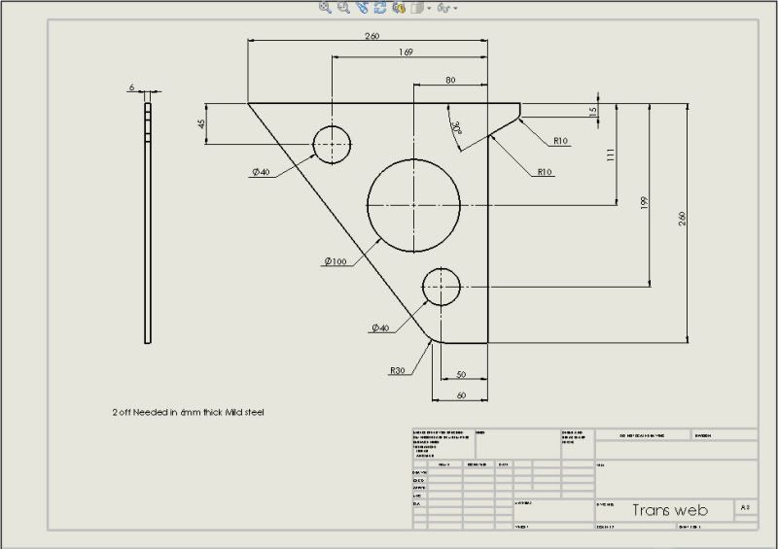Screen dimensions: 778x549
Task: Open the Hide/Show Items dropdown arrow
Action: pos(455,9)
